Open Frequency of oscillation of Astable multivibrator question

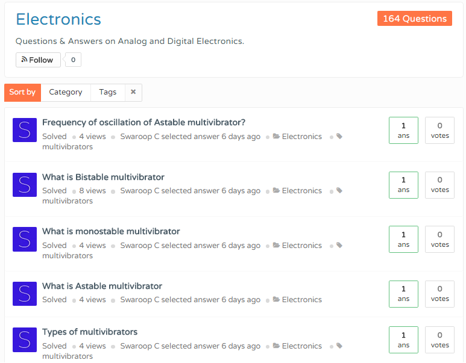coord(143,122)
